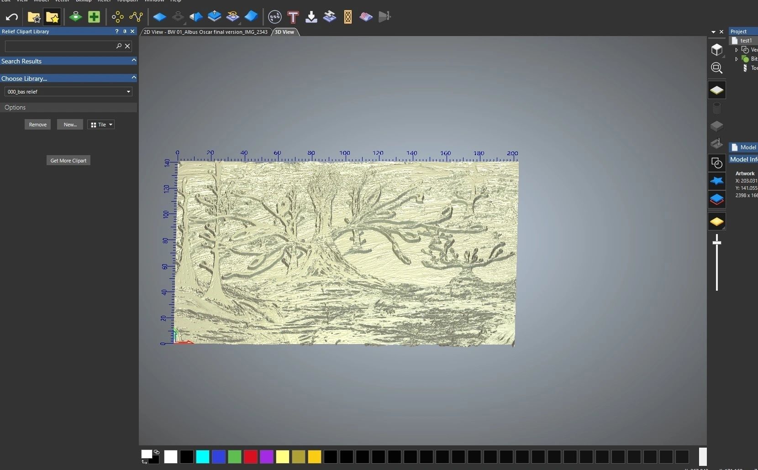Open the 000_bas relief library dropdown

pyautogui.click(x=68, y=92)
